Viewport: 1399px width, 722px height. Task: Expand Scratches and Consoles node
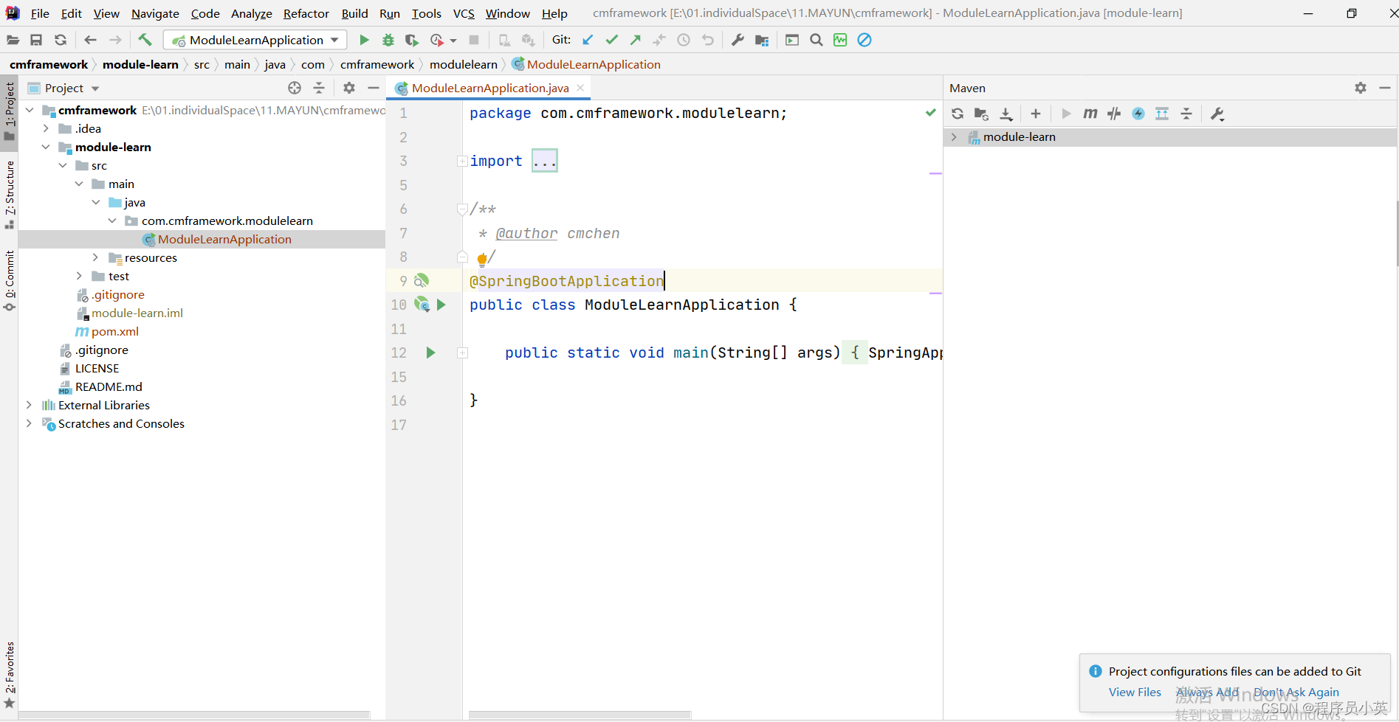point(29,423)
